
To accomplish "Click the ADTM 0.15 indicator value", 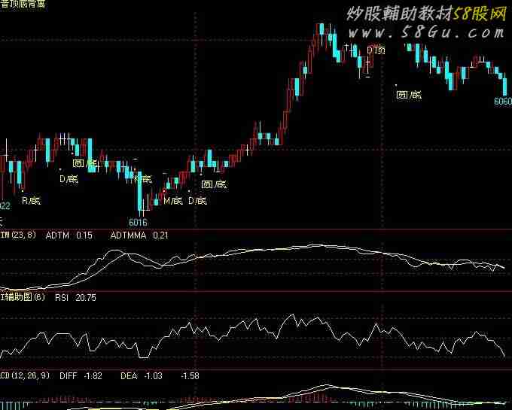I will [69, 235].
